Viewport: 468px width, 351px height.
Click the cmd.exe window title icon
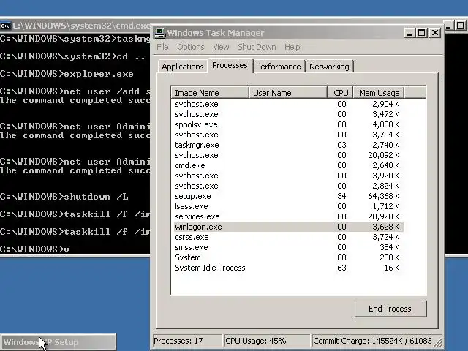click(x=5, y=26)
